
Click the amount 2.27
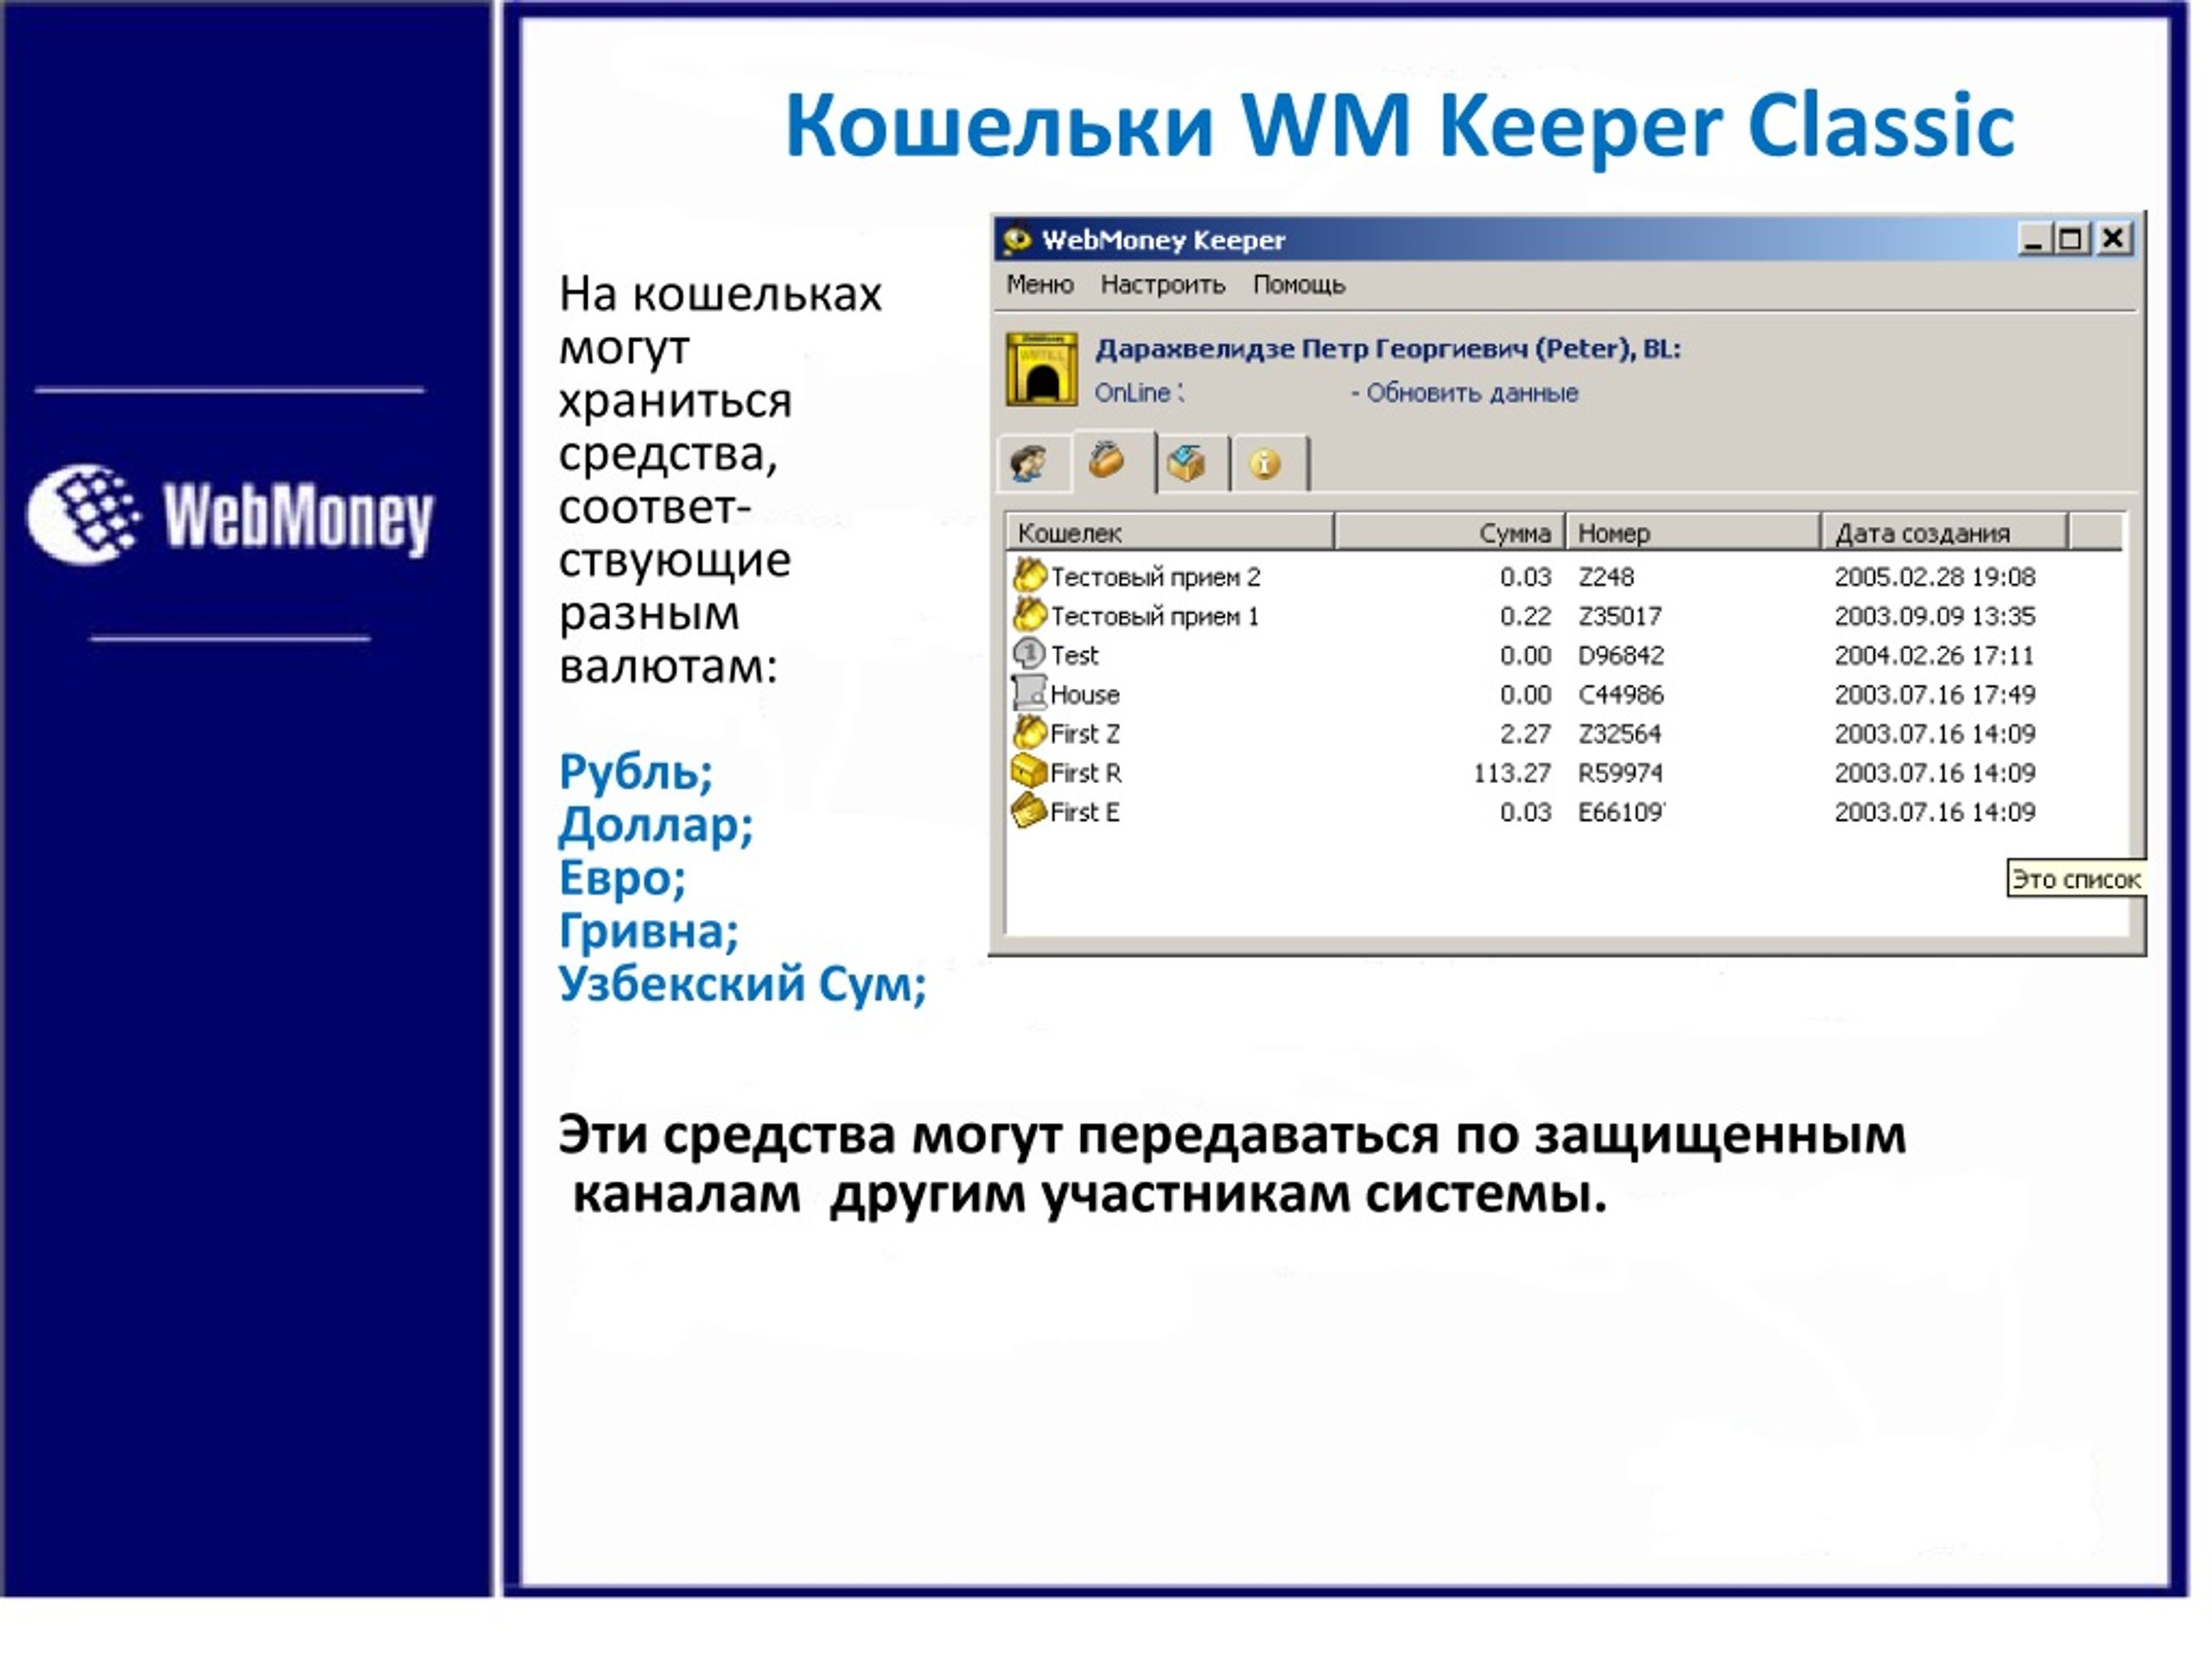1525,733
